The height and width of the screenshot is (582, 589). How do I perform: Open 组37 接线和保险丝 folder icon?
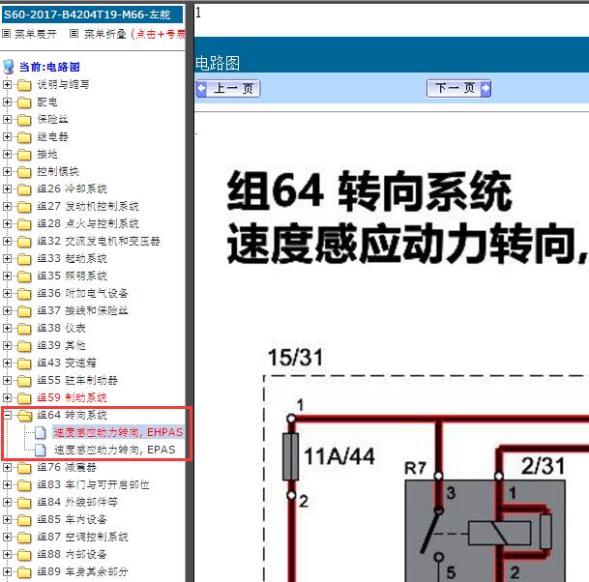tap(24, 311)
